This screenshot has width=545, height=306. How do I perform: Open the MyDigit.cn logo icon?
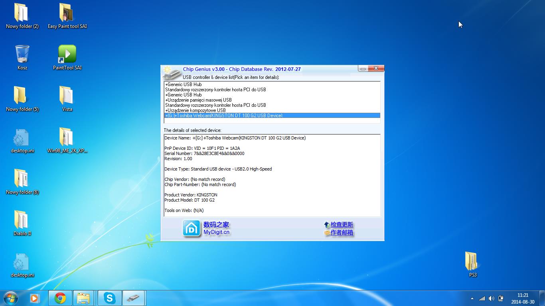pos(192,228)
